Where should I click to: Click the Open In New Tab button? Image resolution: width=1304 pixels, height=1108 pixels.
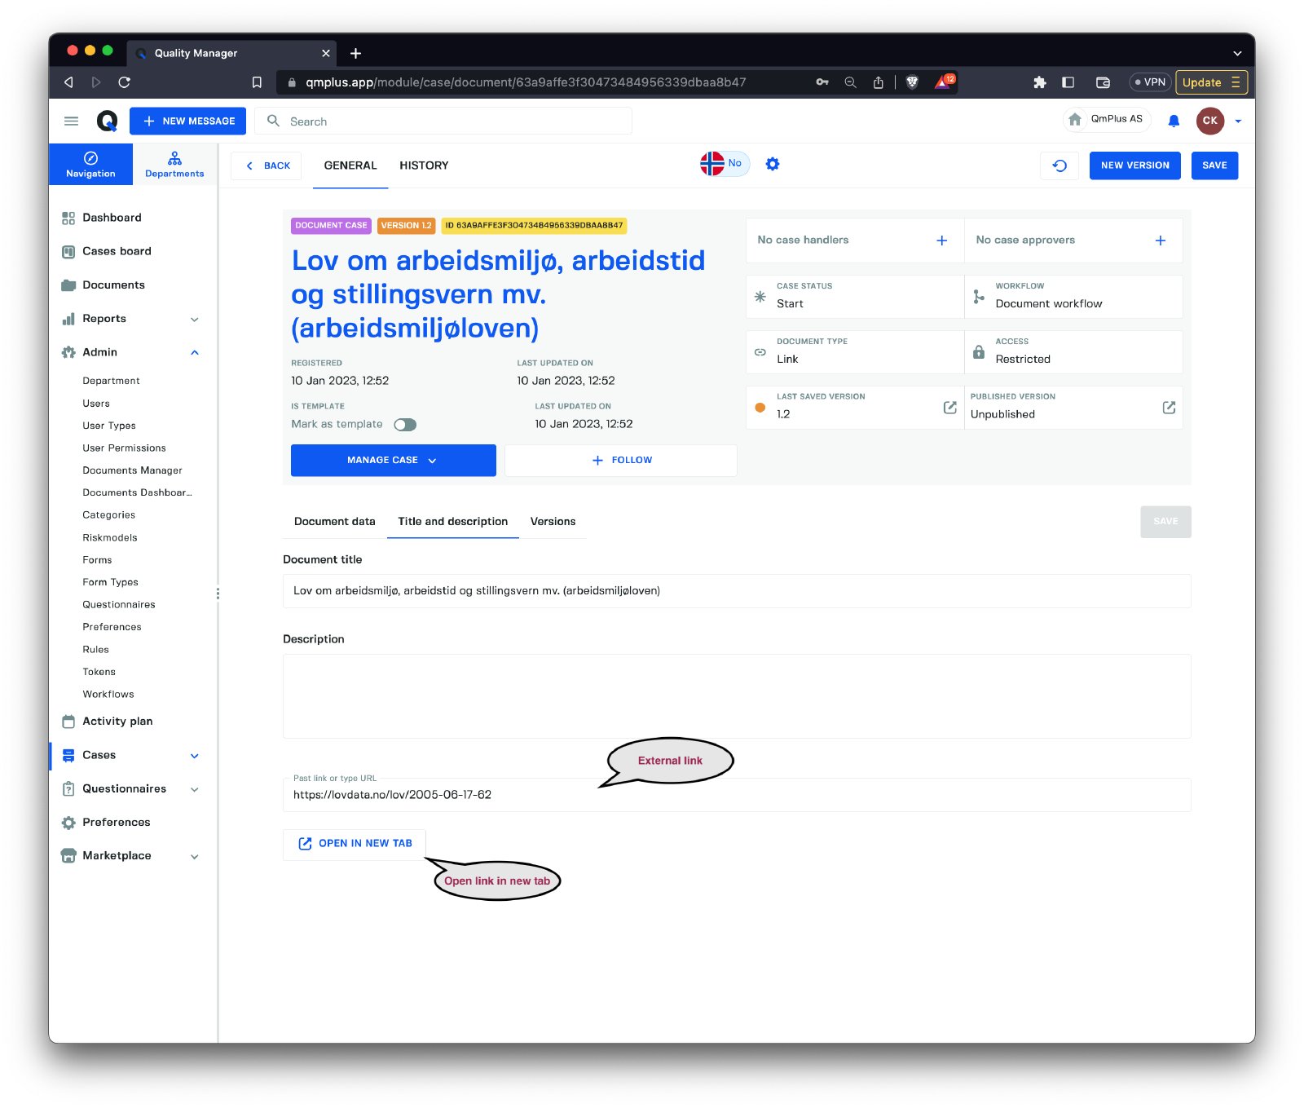click(355, 844)
